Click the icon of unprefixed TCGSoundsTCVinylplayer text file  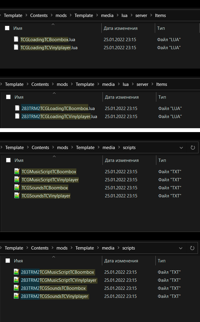point(17,196)
